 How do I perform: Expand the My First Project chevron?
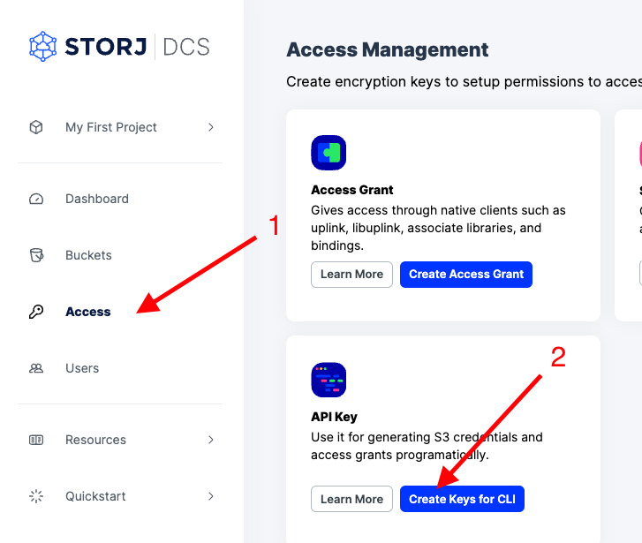(x=211, y=127)
